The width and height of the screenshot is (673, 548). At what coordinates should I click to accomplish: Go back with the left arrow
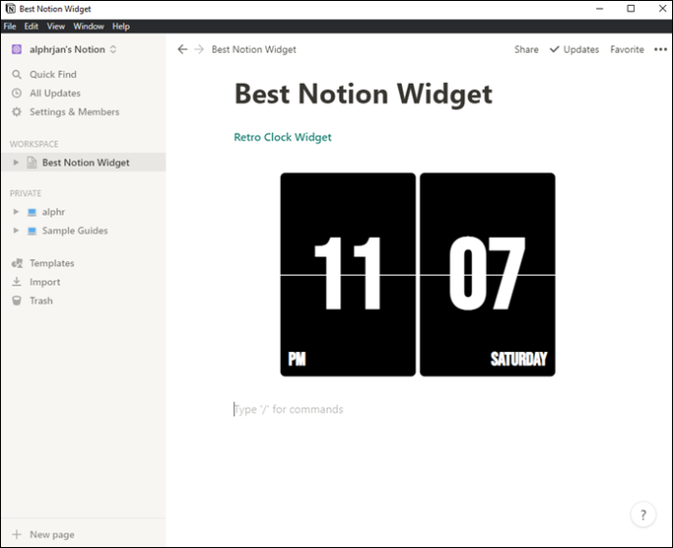click(182, 50)
